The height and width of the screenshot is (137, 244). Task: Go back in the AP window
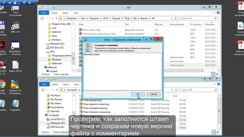42,18
